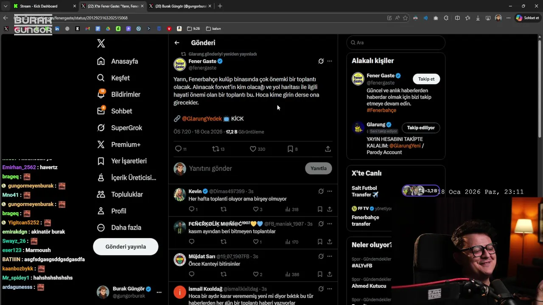Open more options on Müjdat Sarı's reply

coord(330,257)
